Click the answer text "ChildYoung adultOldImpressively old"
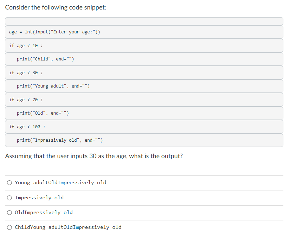The width and height of the screenshot is (289, 238). click(68, 227)
